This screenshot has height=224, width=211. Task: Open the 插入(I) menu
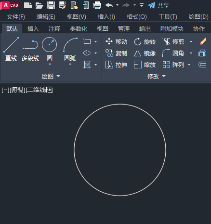[x=106, y=17]
